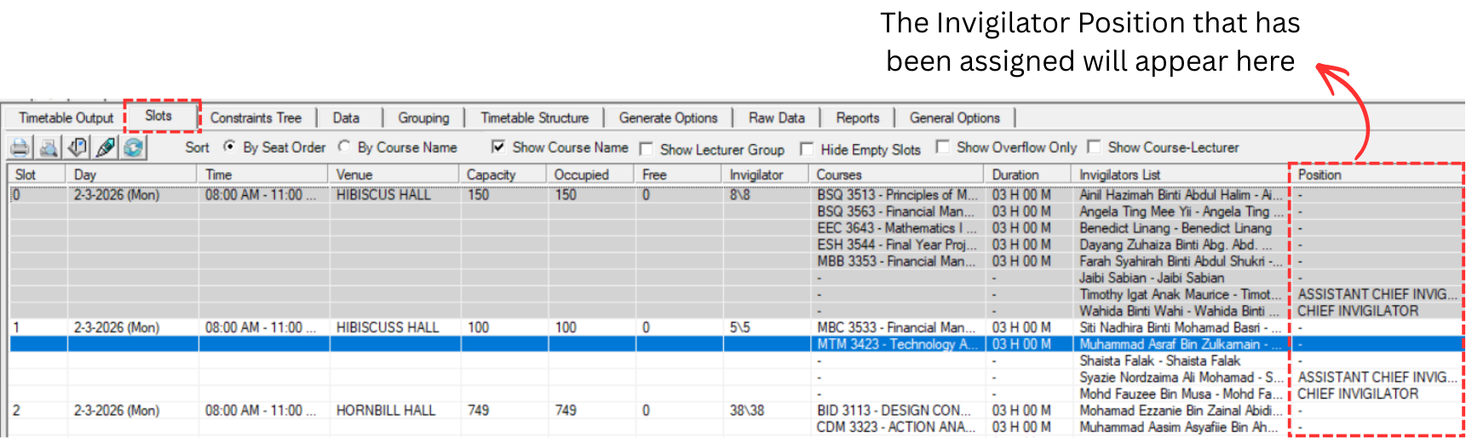Image resolution: width=1466 pixels, height=438 pixels.
Task: Open the Constraints Tree tab
Action: 256,118
